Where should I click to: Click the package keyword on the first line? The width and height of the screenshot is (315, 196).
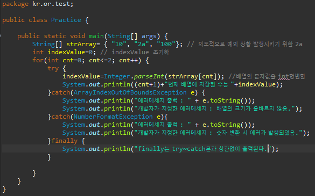pyautogui.click(x=15, y=4)
